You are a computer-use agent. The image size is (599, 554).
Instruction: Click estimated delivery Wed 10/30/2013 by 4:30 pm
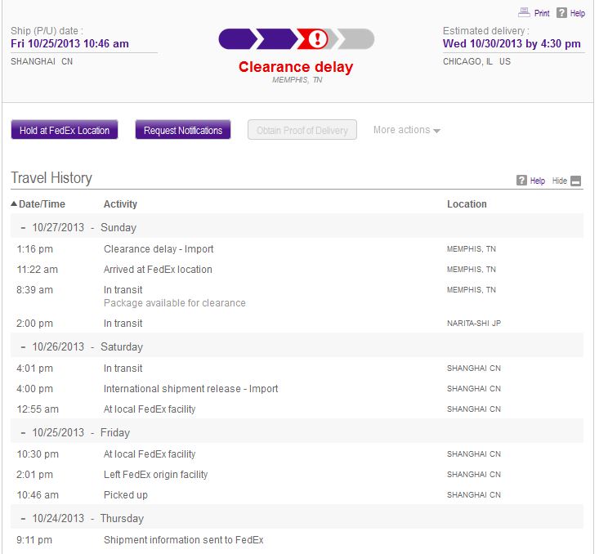(512, 43)
